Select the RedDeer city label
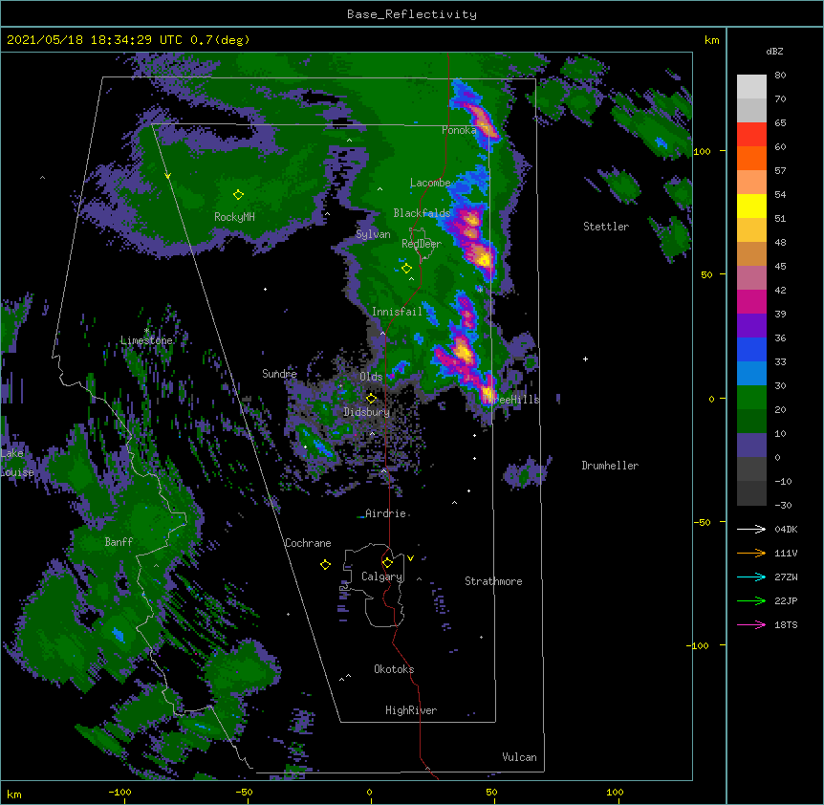This screenshot has height=805, width=824. [x=422, y=244]
